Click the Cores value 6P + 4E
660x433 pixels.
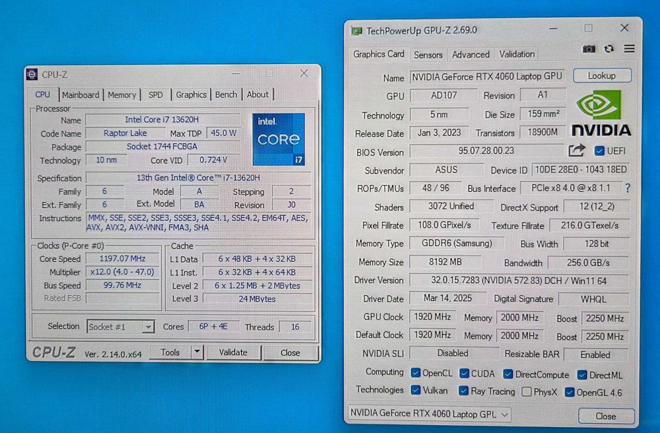(213, 327)
